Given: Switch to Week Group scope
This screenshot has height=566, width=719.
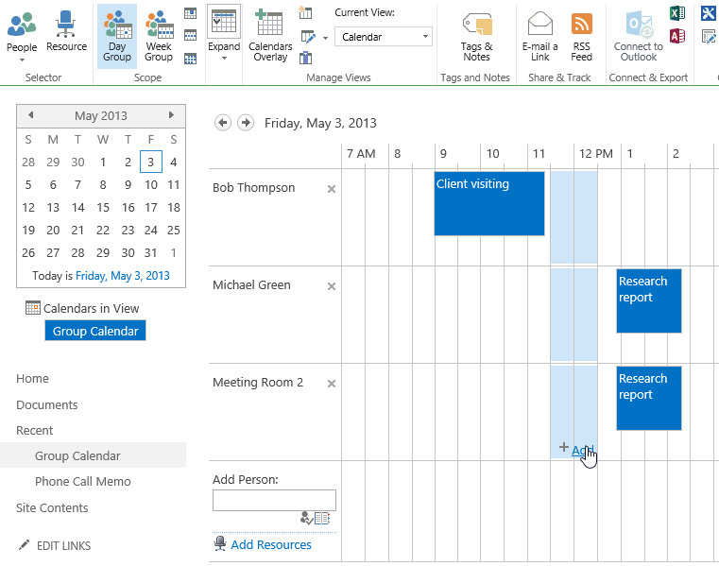Looking at the screenshot, I should [x=159, y=37].
